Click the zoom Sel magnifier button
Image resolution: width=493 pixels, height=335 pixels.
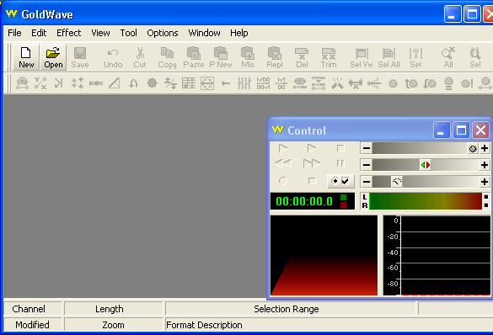[x=475, y=57]
